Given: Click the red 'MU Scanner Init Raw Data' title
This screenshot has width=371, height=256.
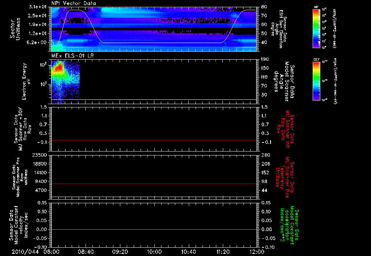Looking at the screenshot, I should (x=285, y=129).
